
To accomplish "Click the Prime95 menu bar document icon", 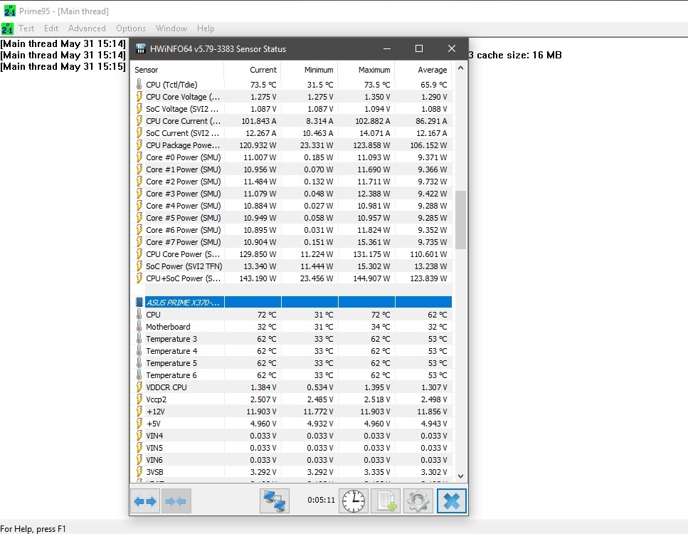I will 7,28.
